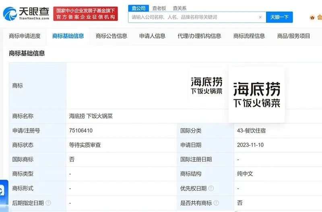Click the small 海底捞 trademark thumbnail

tap(206, 85)
